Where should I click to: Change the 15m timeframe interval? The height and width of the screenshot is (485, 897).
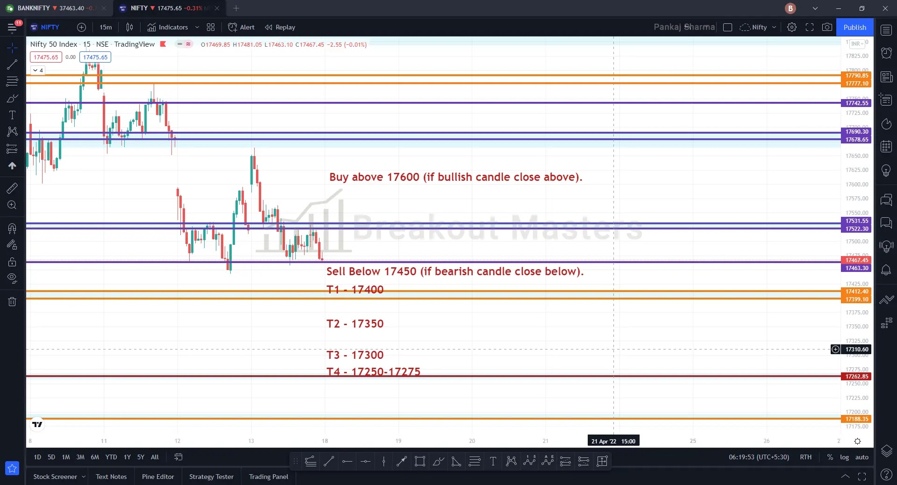(106, 28)
